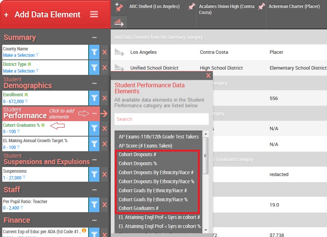The height and width of the screenshot is (237, 327).
Task: Choose AP Score (# Exams Taken) element
Action: (145, 146)
